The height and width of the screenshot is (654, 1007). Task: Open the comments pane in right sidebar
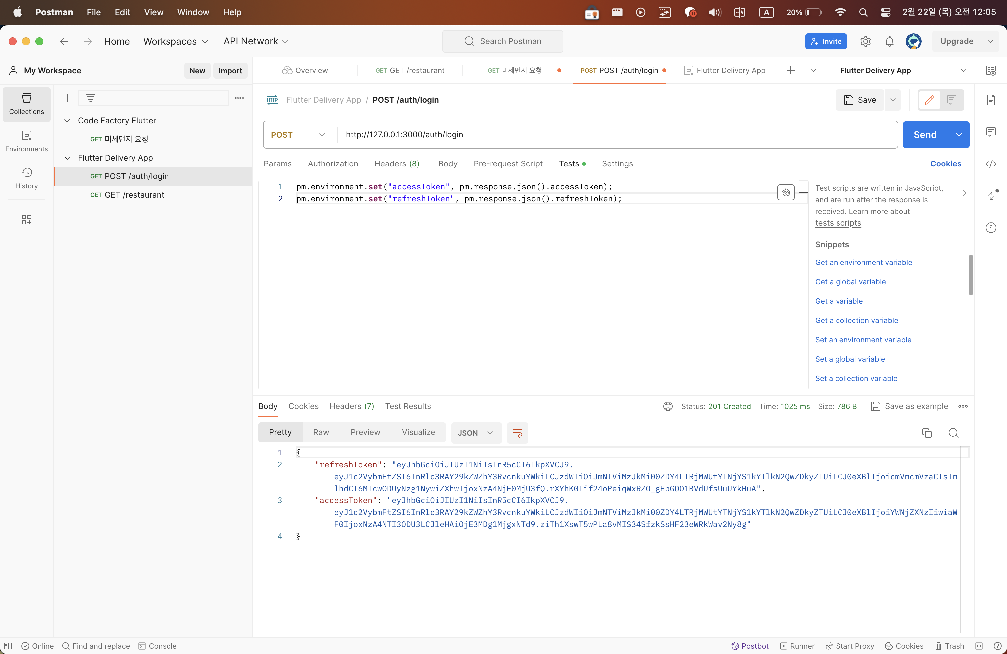(x=990, y=132)
